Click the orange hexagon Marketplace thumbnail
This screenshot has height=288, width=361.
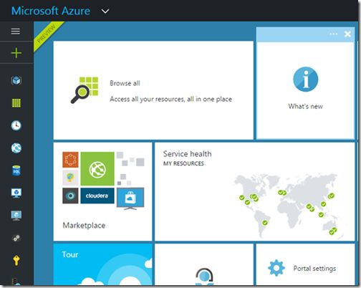pos(70,160)
